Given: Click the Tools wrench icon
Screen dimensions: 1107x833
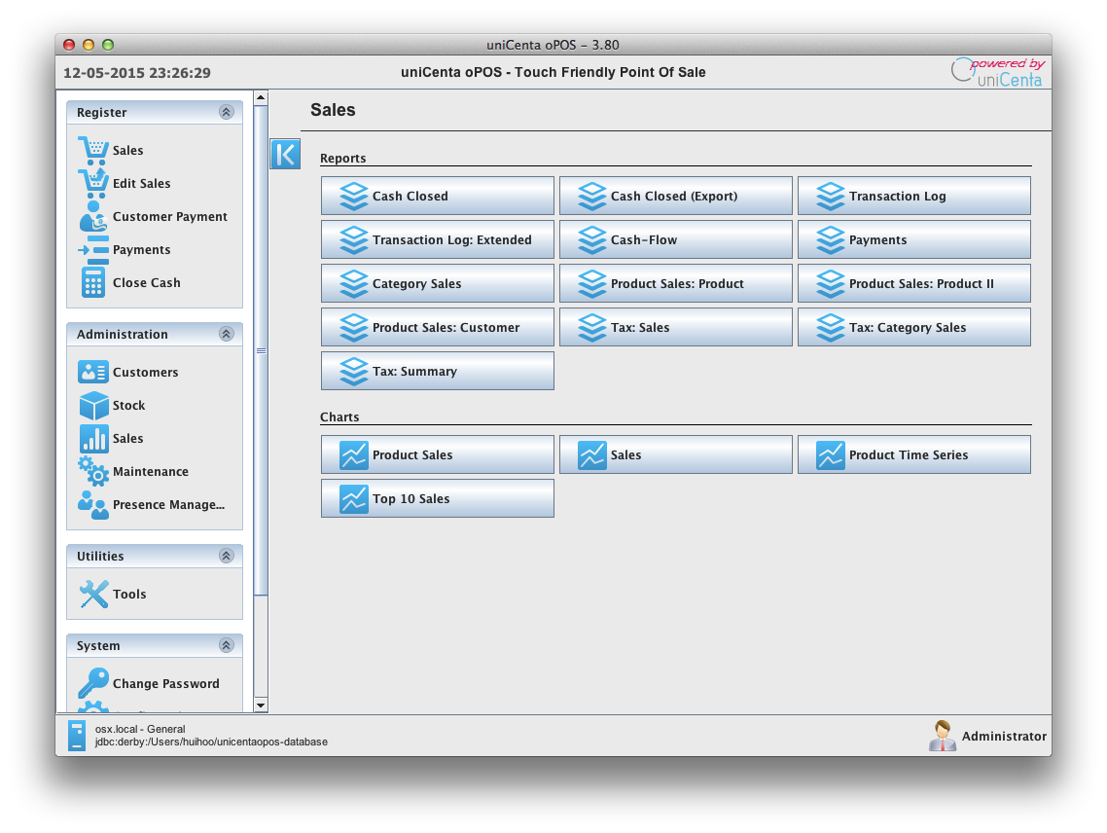Looking at the screenshot, I should 93,594.
